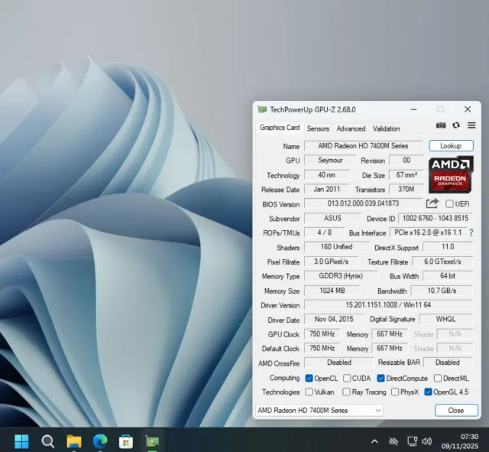Click the BIOS export share icon
This screenshot has width=489, height=452.
pyautogui.click(x=432, y=203)
